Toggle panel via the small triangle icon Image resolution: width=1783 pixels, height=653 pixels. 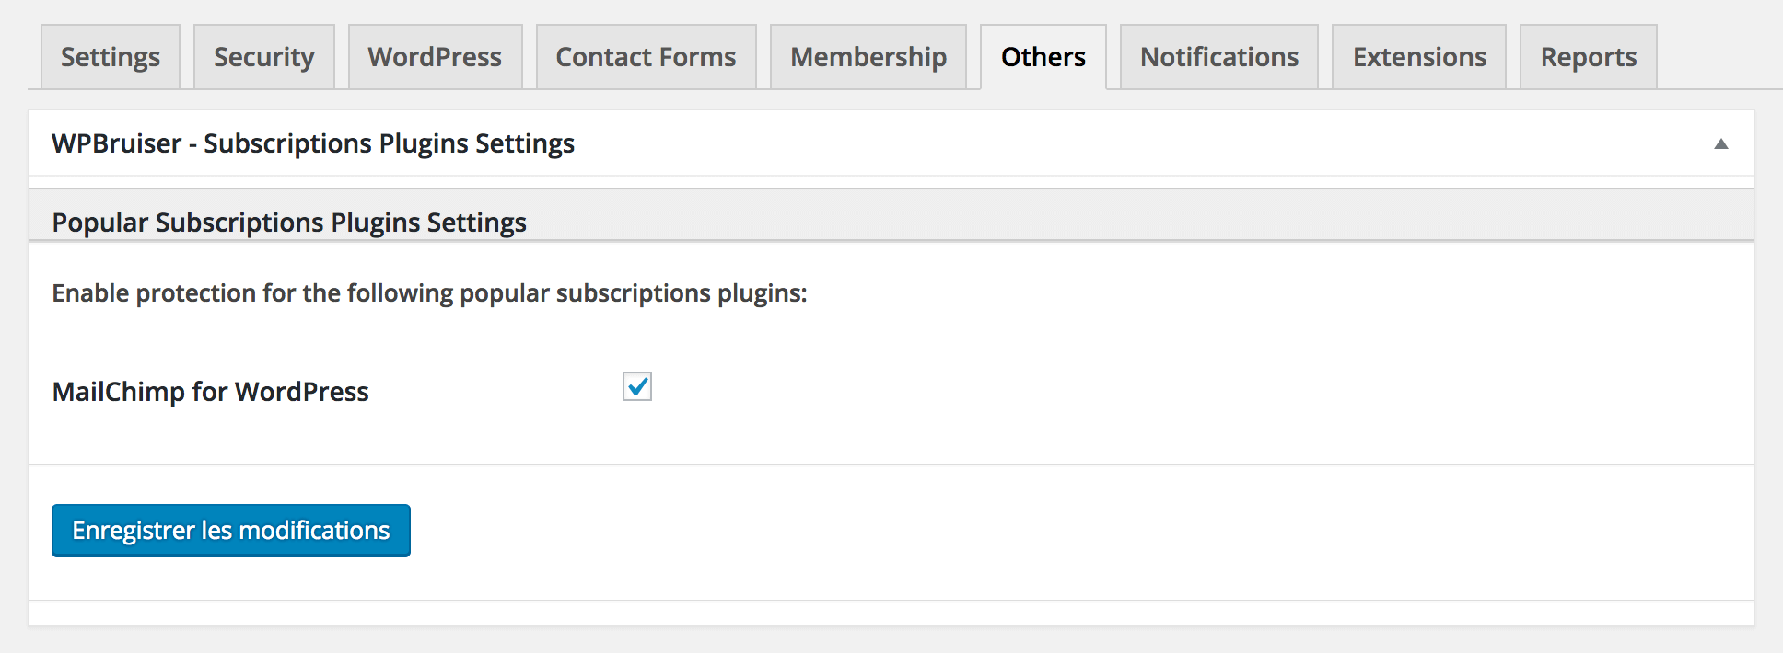[1720, 143]
